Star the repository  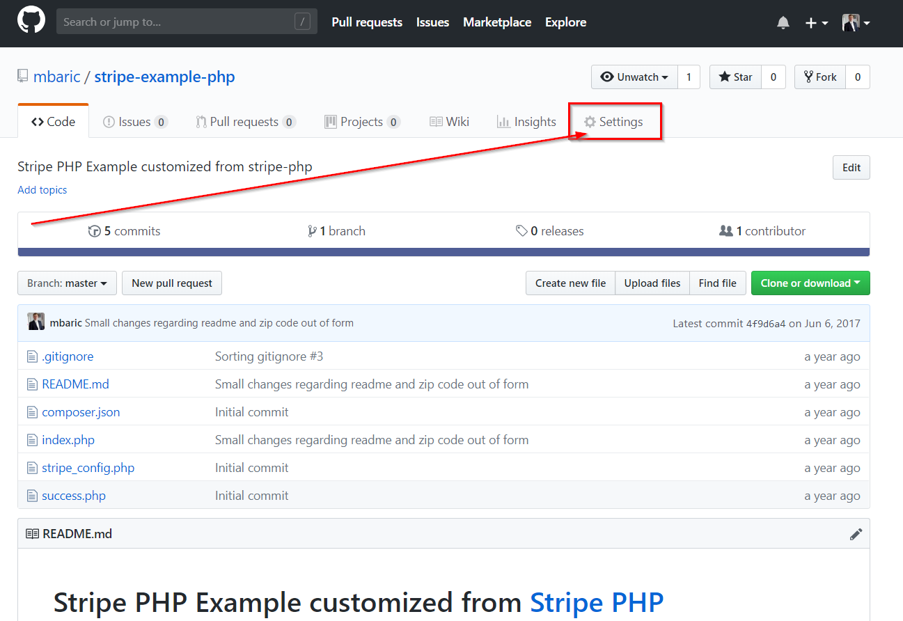click(x=735, y=77)
